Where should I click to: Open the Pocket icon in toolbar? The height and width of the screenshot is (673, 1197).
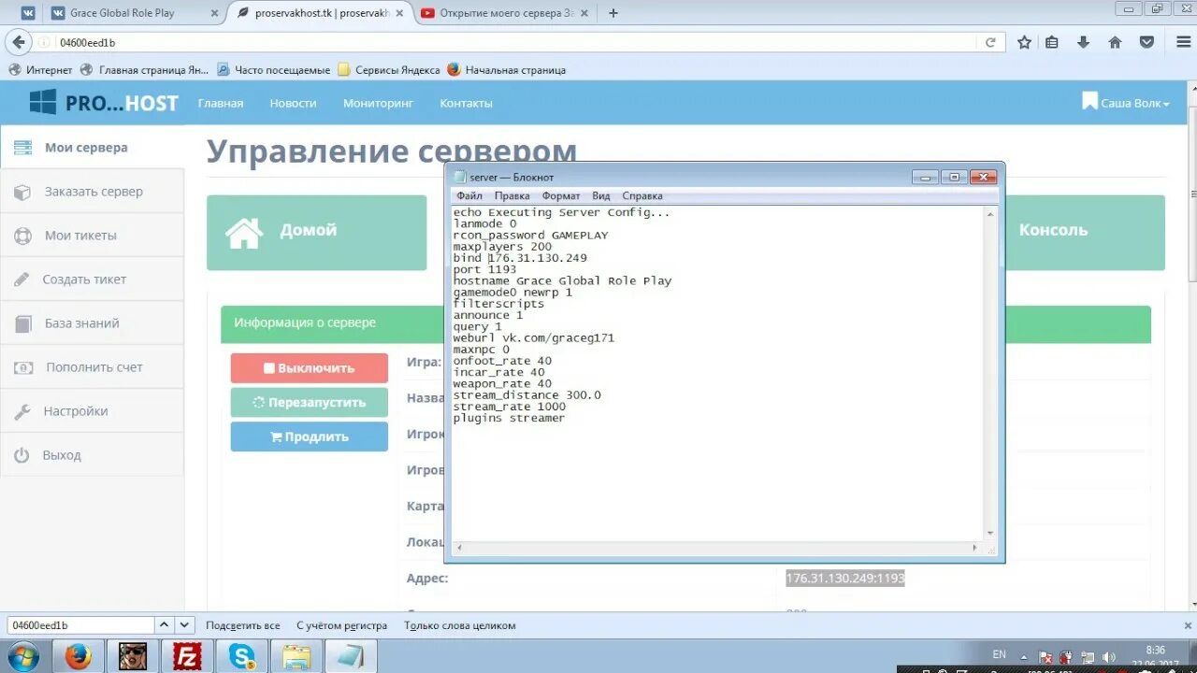(x=1147, y=42)
